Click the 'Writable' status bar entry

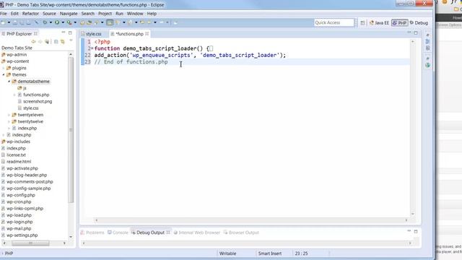coord(228,253)
